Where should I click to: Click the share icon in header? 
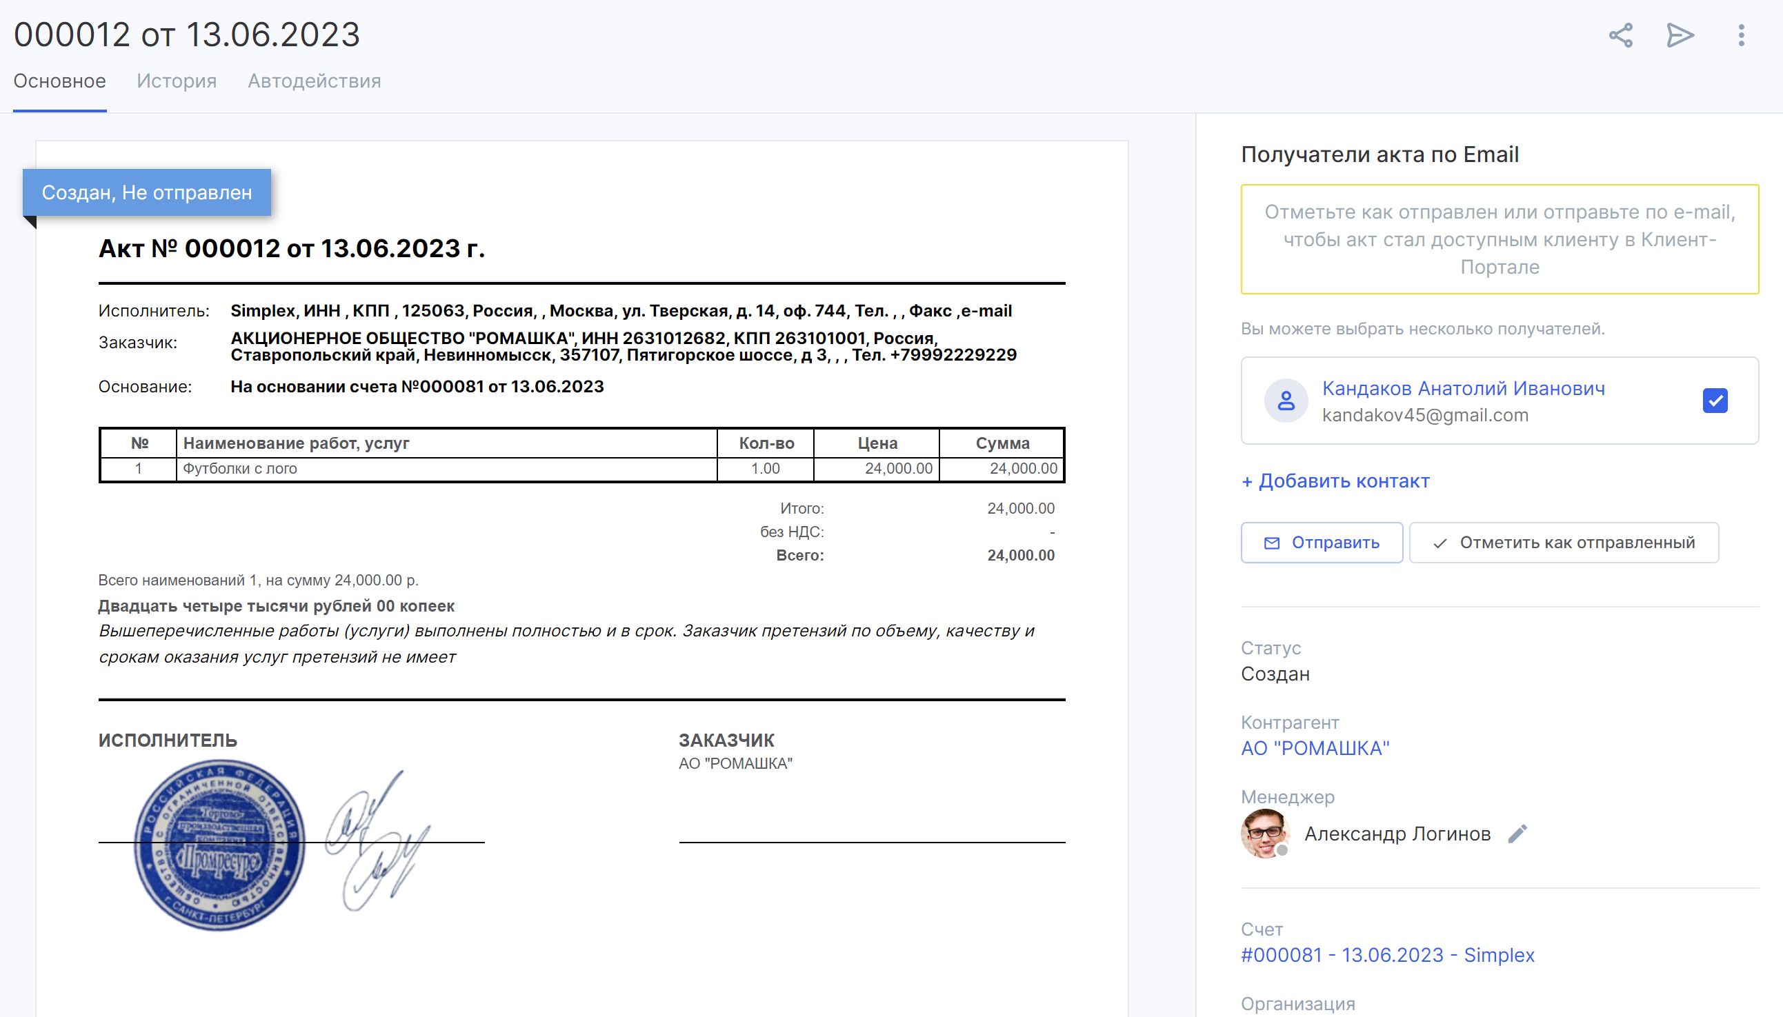1620,35
